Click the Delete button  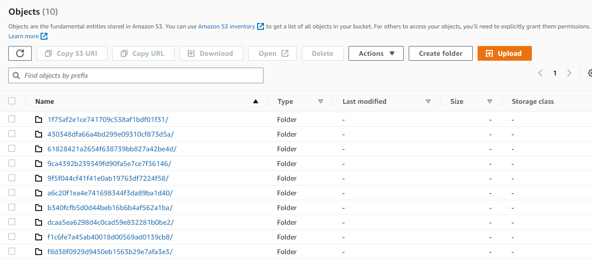coord(323,53)
